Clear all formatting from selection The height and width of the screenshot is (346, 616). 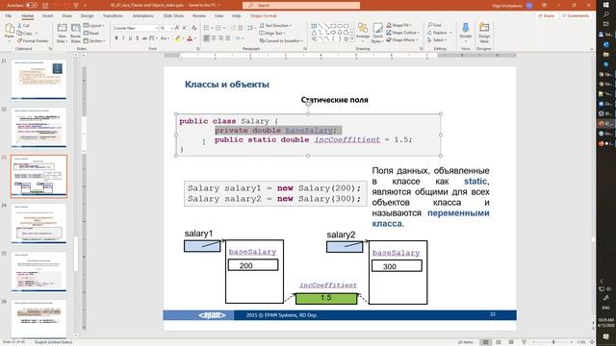point(194,28)
